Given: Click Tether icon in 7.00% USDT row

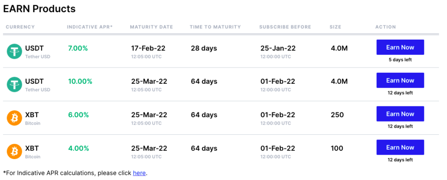Looking at the screenshot, I should (14, 51).
